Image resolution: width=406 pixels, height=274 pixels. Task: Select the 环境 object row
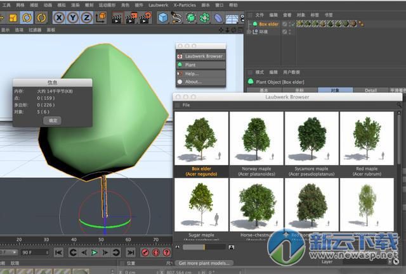click(264, 32)
